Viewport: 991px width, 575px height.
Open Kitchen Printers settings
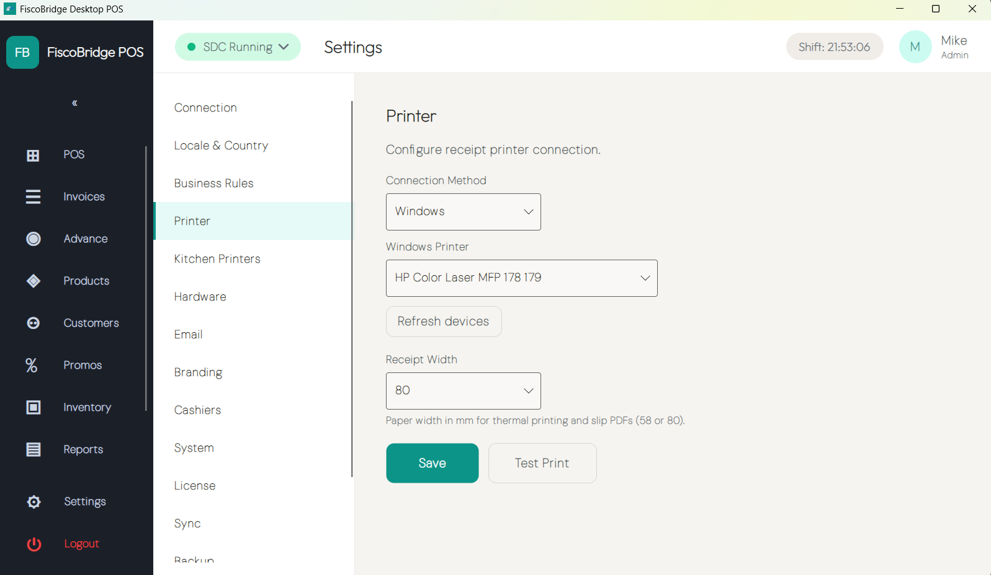tap(253, 259)
